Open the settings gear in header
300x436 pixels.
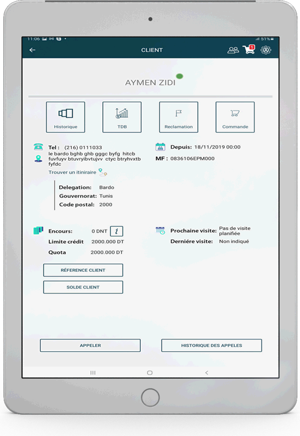(266, 50)
